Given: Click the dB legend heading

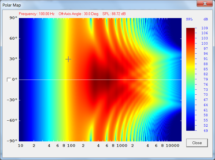Looking at the screenshot, I should tap(205, 19).
